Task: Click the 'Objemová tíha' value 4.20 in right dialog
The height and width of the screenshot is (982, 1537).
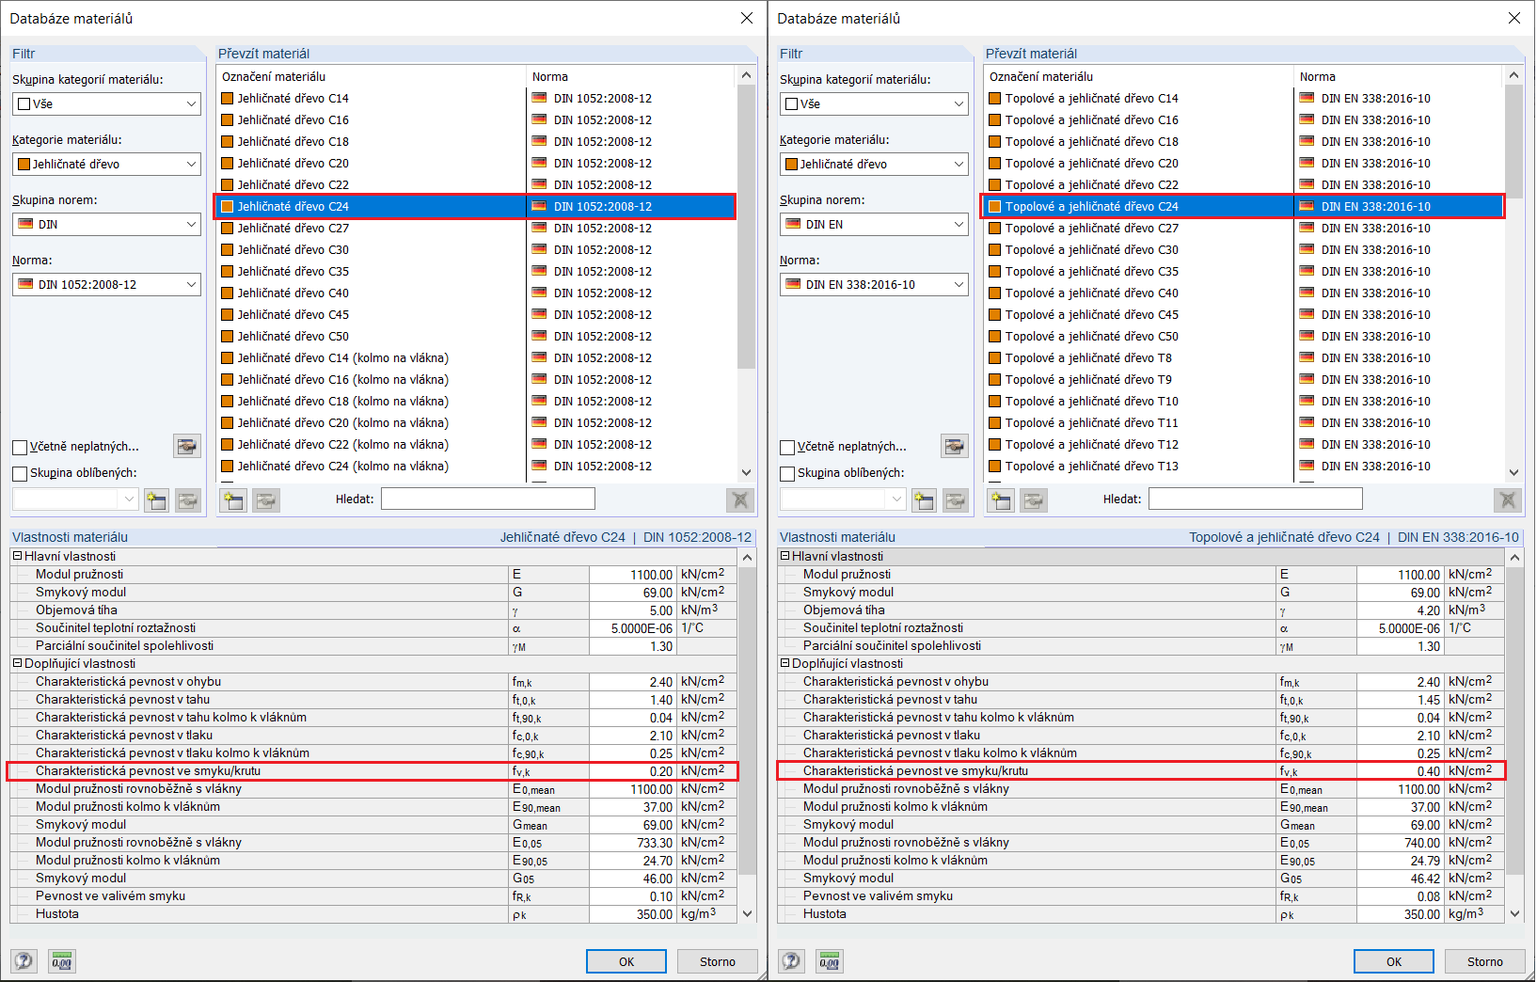Action: point(1401,610)
